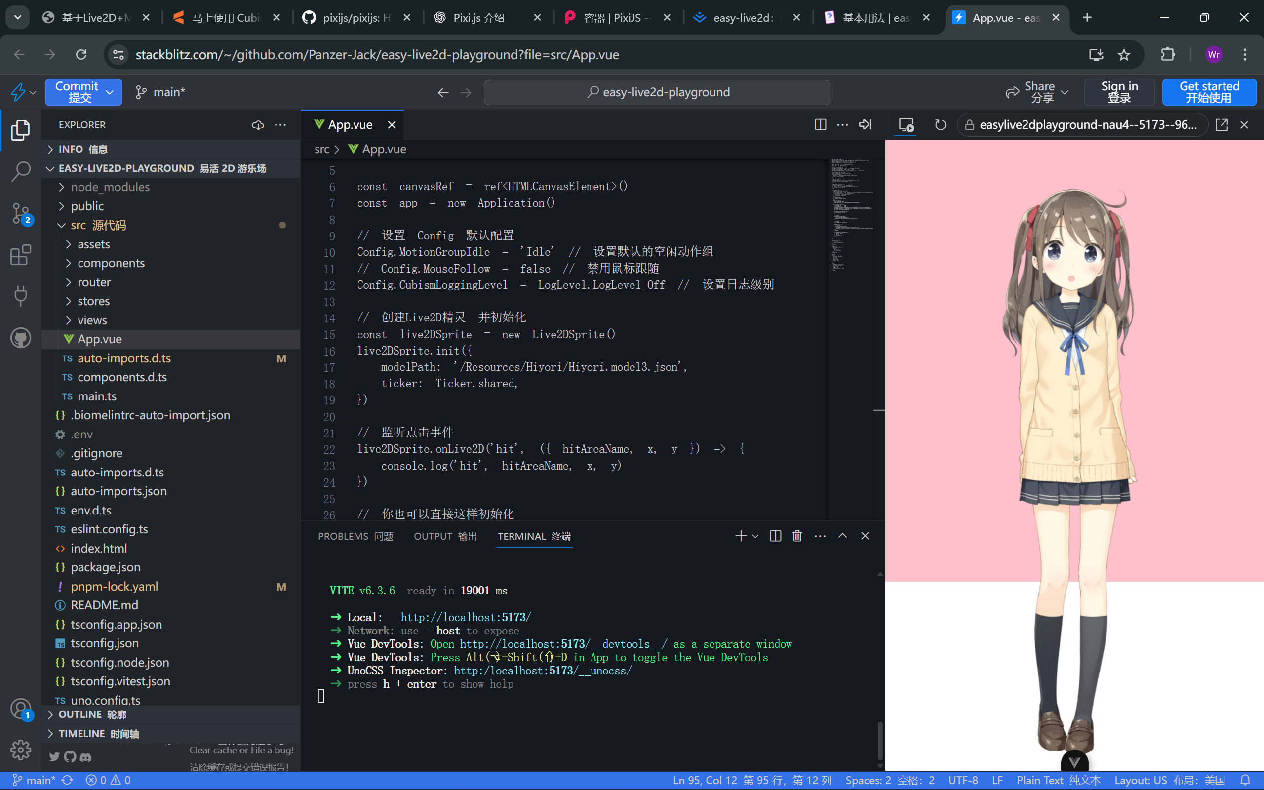
Task: Open the Search view in activity bar
Action: tap(20, 171)
